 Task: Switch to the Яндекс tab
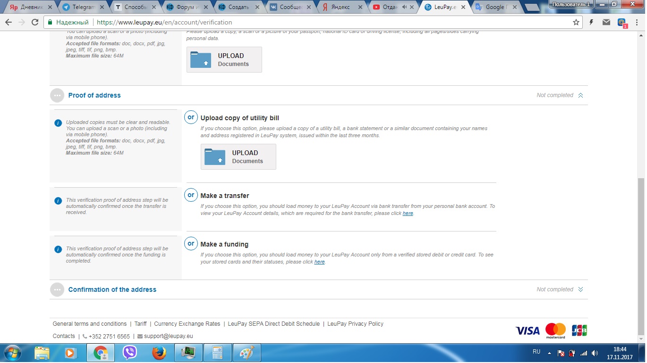point(339,7)
